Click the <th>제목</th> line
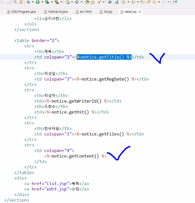Viewport: 195px width, 203px height. (49, 51)
